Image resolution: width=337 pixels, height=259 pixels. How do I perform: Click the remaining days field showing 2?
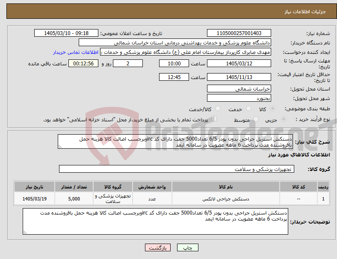[x=128, y=63]
